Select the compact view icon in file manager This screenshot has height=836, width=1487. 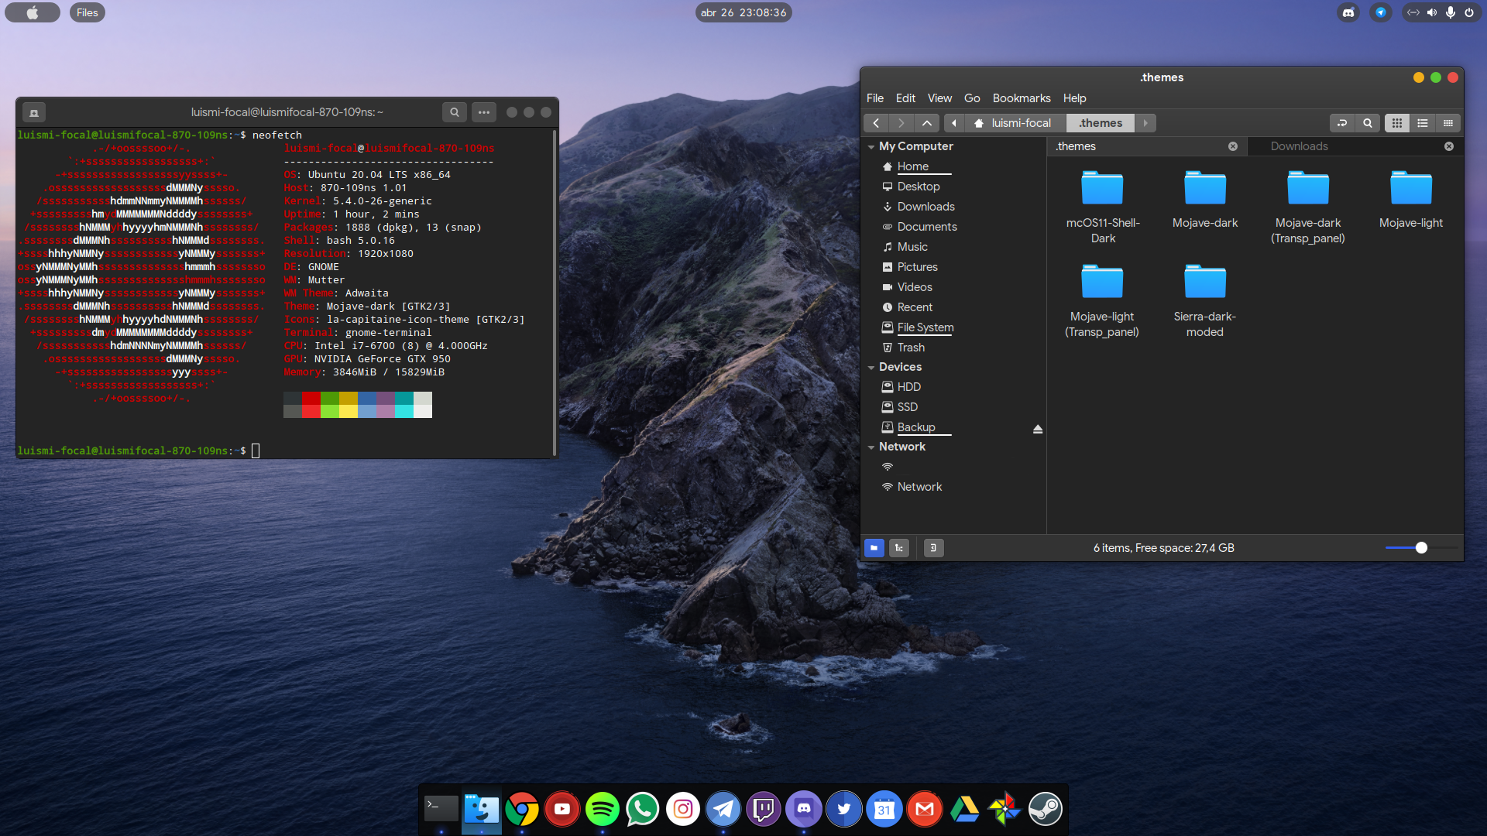click(1448, 122)
